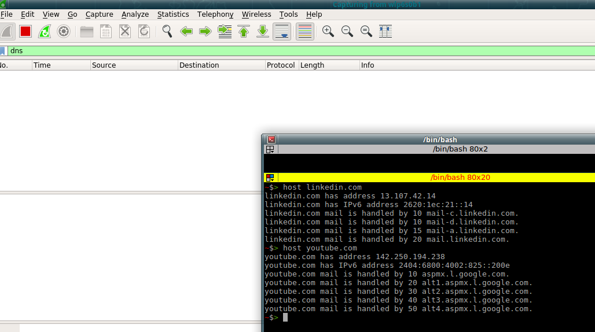Go forward in packet history arrow

(x=205, y=31)
